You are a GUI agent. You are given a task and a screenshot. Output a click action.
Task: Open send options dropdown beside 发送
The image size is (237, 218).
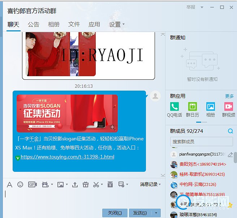coord(156,213)
